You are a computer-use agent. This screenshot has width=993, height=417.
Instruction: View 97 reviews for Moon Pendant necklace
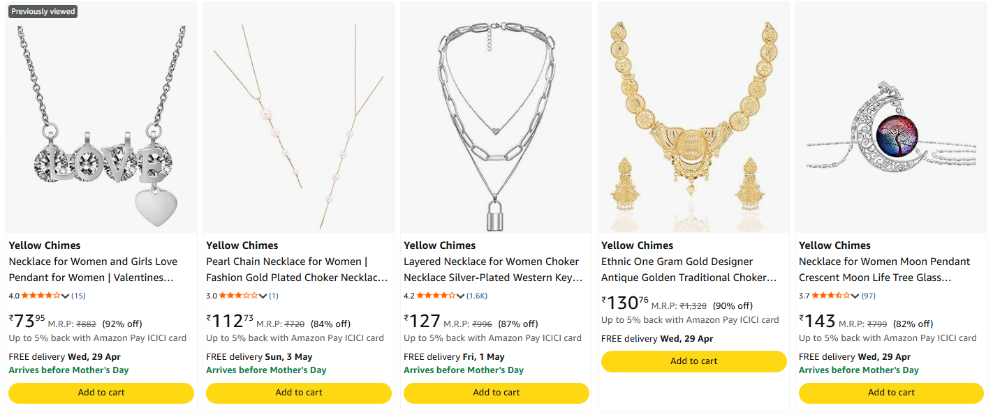coord(869,296)
